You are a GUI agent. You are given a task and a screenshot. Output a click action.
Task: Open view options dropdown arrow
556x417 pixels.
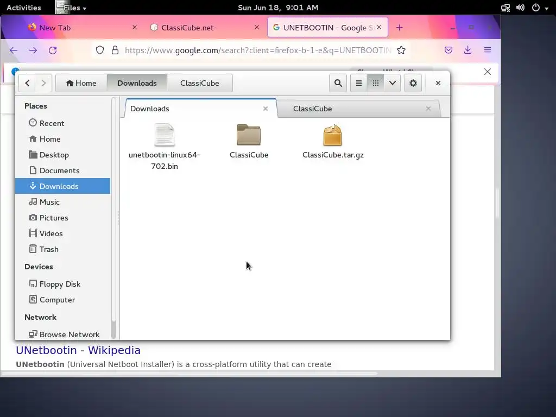tap(392, 83)
